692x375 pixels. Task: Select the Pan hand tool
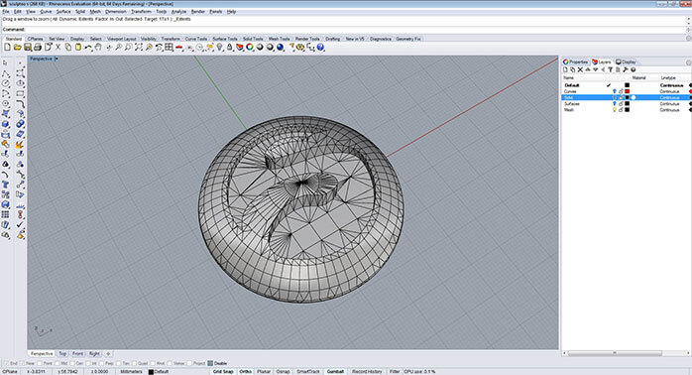[98, 48]
